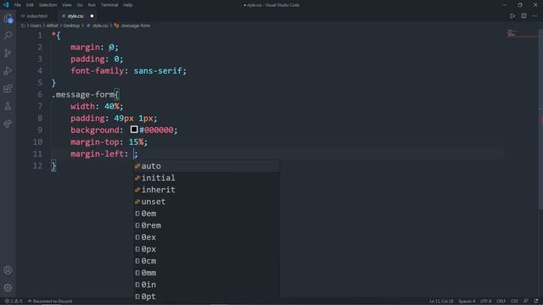Click the #000000 color swatch preview
Image resolution: width=543 pixels, height=305 pixels.
pos(134,130)
